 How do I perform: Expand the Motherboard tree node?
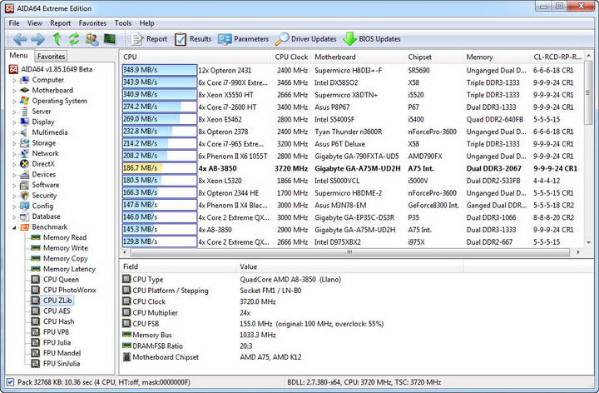click(x=14, y=91)
